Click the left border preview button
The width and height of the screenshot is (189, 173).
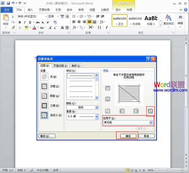pos(122,111)
